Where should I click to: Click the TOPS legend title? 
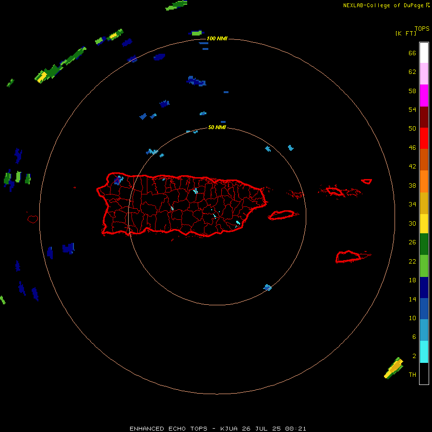(x=422, y=29)
